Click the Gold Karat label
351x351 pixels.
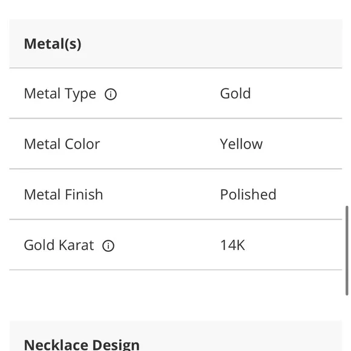[59, 245]
